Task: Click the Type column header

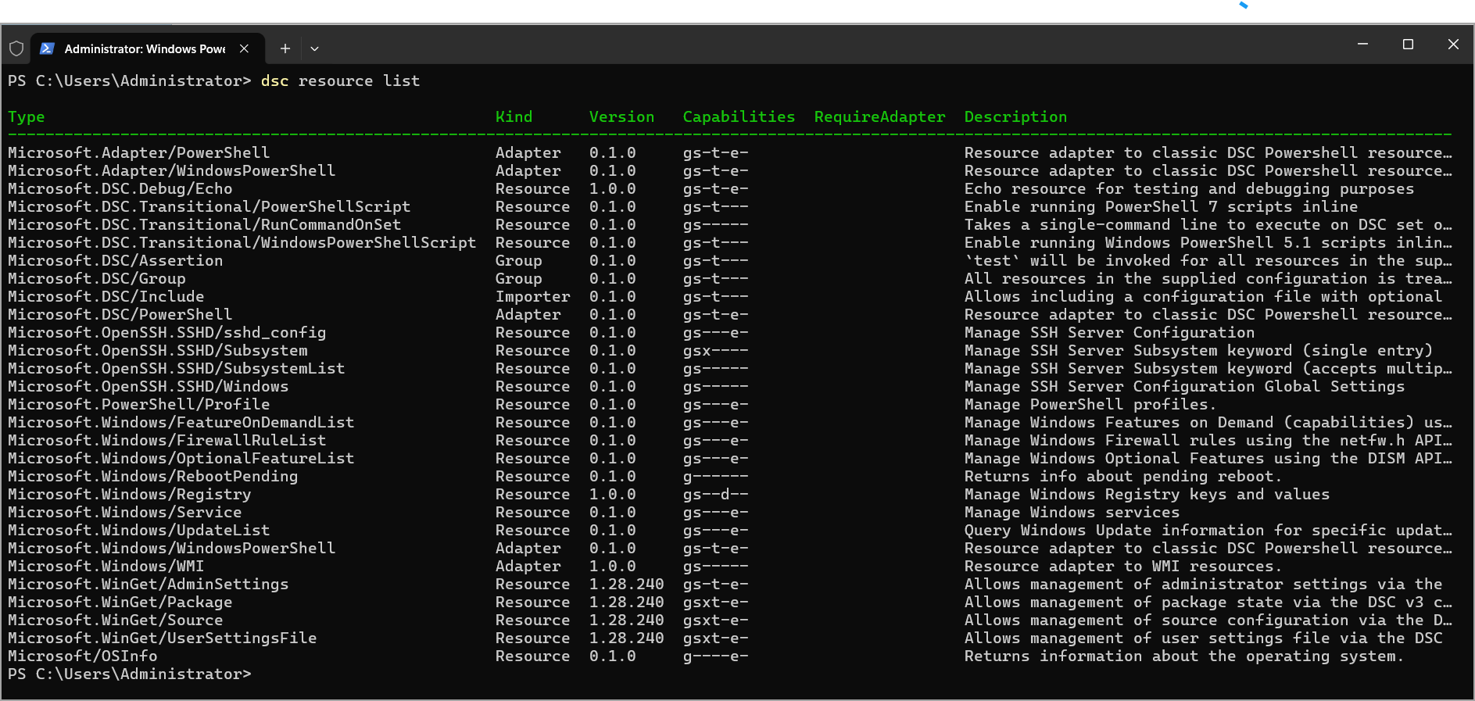Action: pyautogui.click(x=27, y=117)
